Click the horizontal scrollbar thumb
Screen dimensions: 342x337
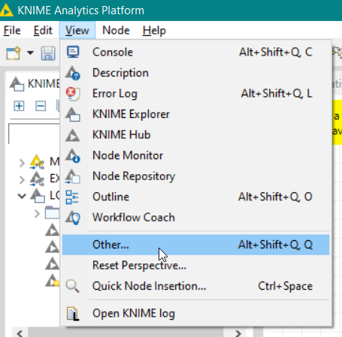coord(126,332)
